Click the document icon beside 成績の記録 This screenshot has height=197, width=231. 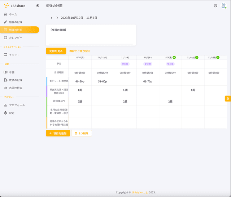(x=5, y=80)
